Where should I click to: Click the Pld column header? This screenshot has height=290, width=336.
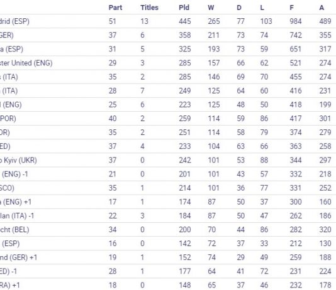coord(184,8)
